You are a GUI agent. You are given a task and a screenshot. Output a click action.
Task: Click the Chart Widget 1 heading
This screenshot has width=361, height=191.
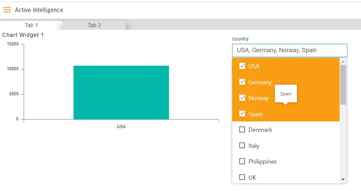[23, 35]
